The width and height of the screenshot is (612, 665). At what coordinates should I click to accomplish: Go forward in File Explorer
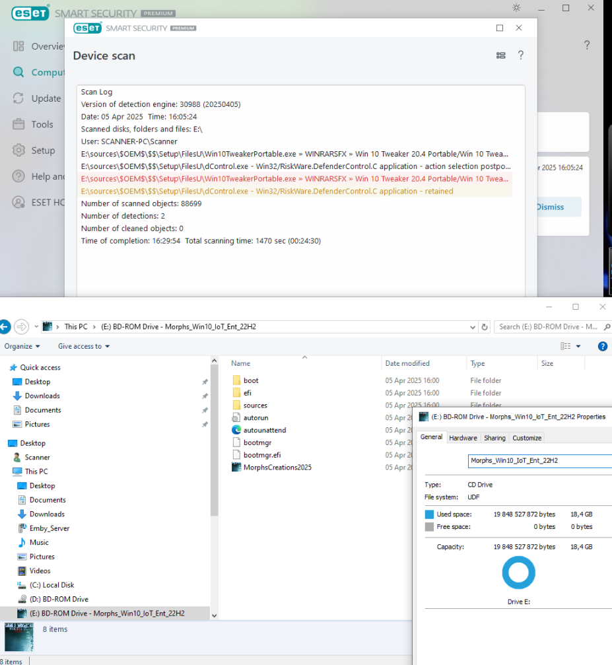tap(22, 327)
